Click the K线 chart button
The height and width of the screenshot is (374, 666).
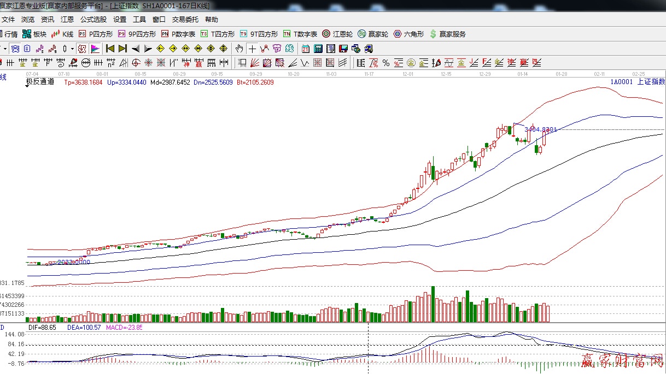click(62, 34)
